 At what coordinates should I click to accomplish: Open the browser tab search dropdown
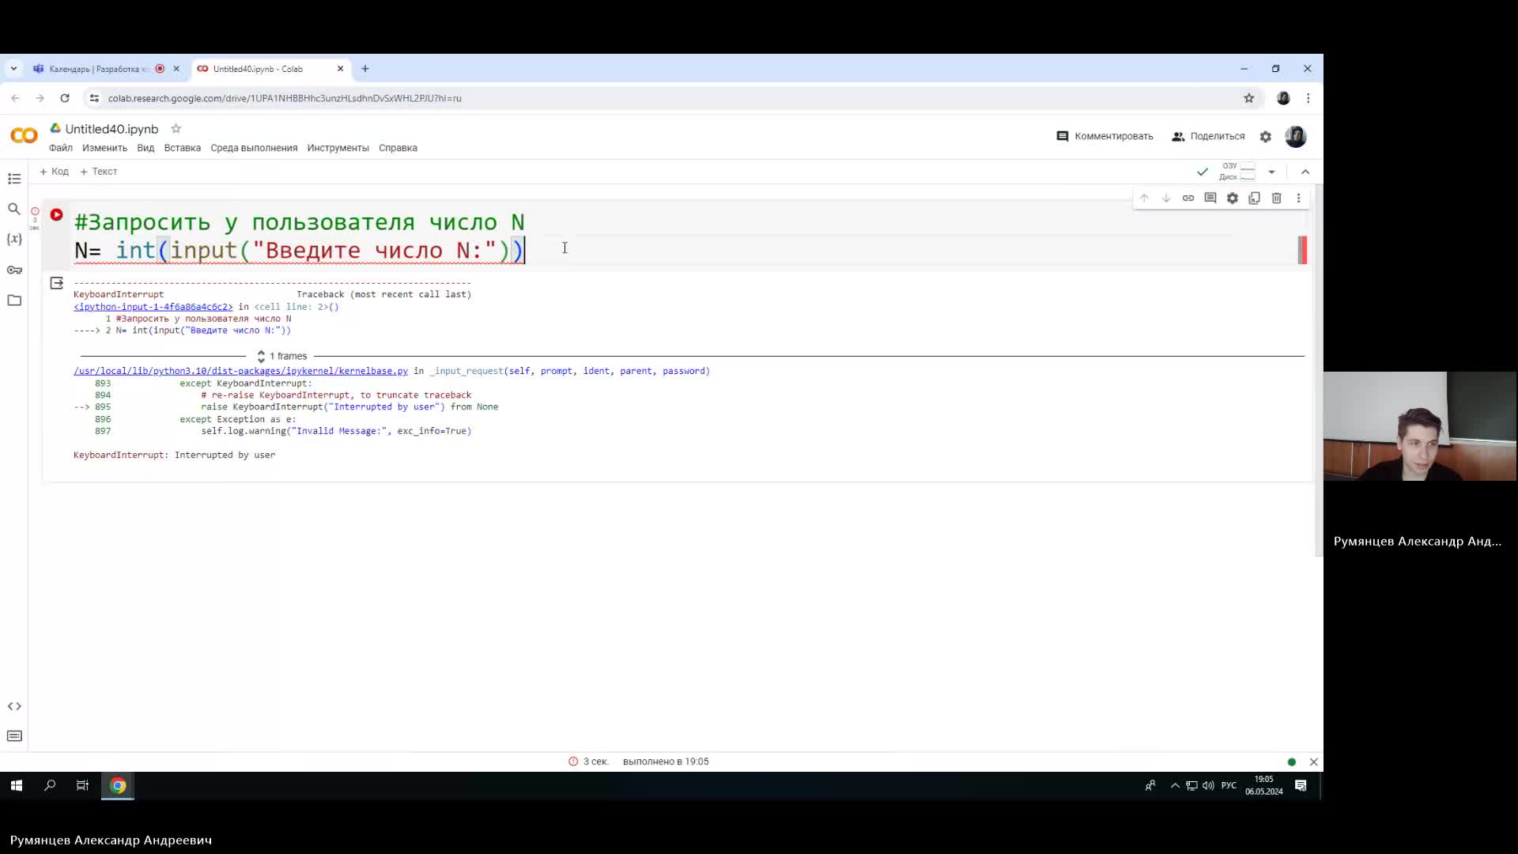(13, 69)
